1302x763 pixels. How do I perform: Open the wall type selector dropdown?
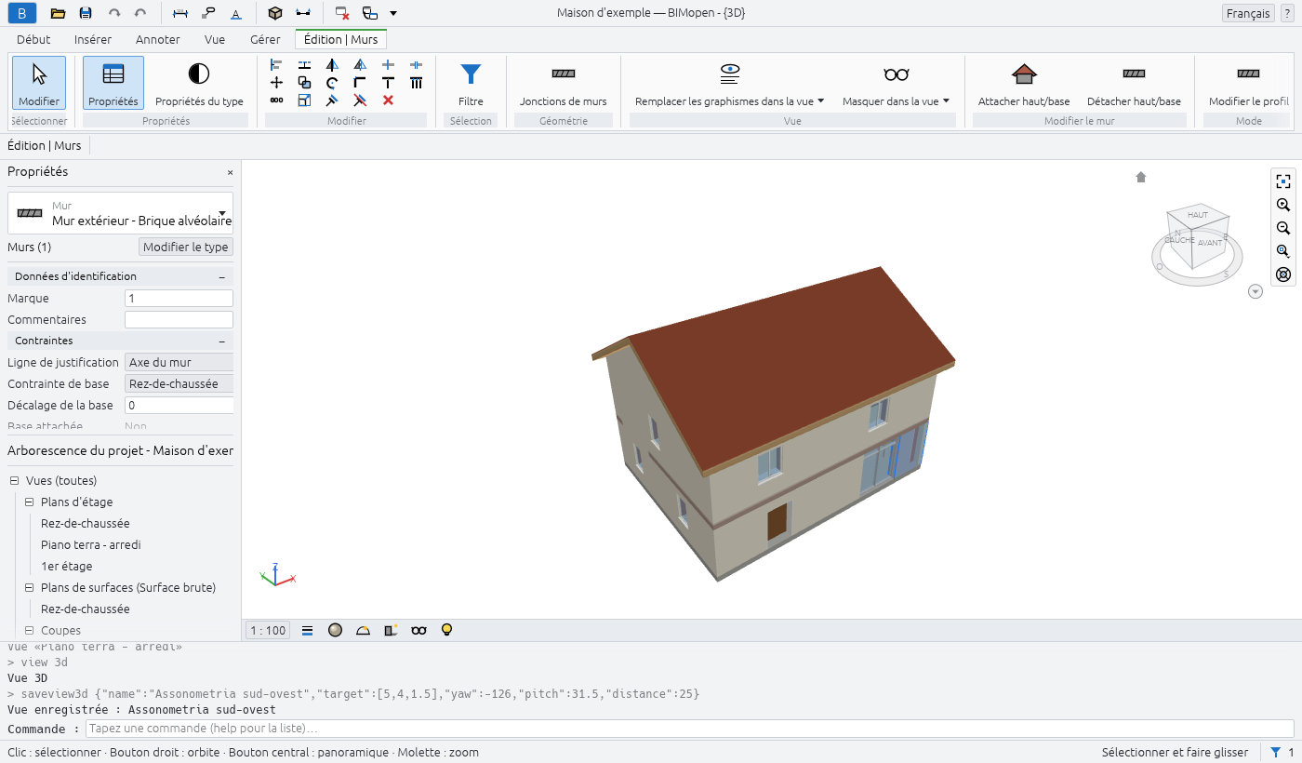pyautogui.click(x=121, y=213)
